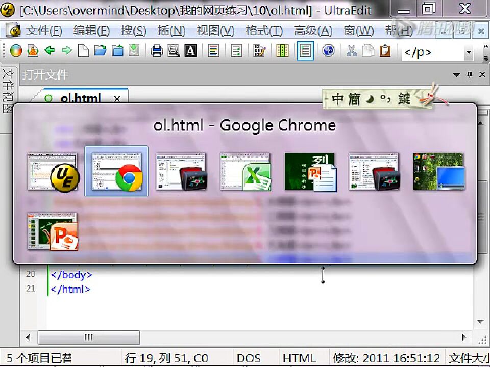The width and height of the screenshot is (490, 367).
Task: Switch to the Desktop thumbnail
Action: (x=439, y=172)
